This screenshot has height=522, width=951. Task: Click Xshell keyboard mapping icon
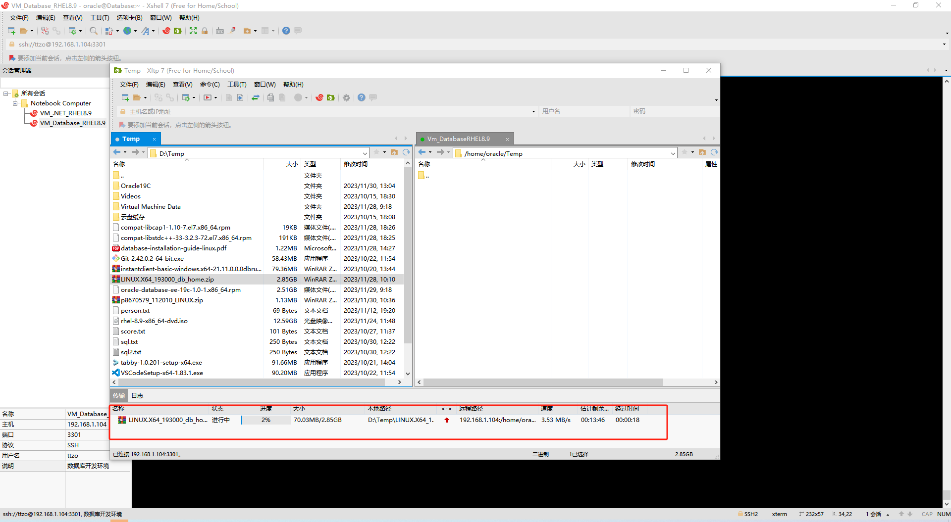click(x=220, y=31)
